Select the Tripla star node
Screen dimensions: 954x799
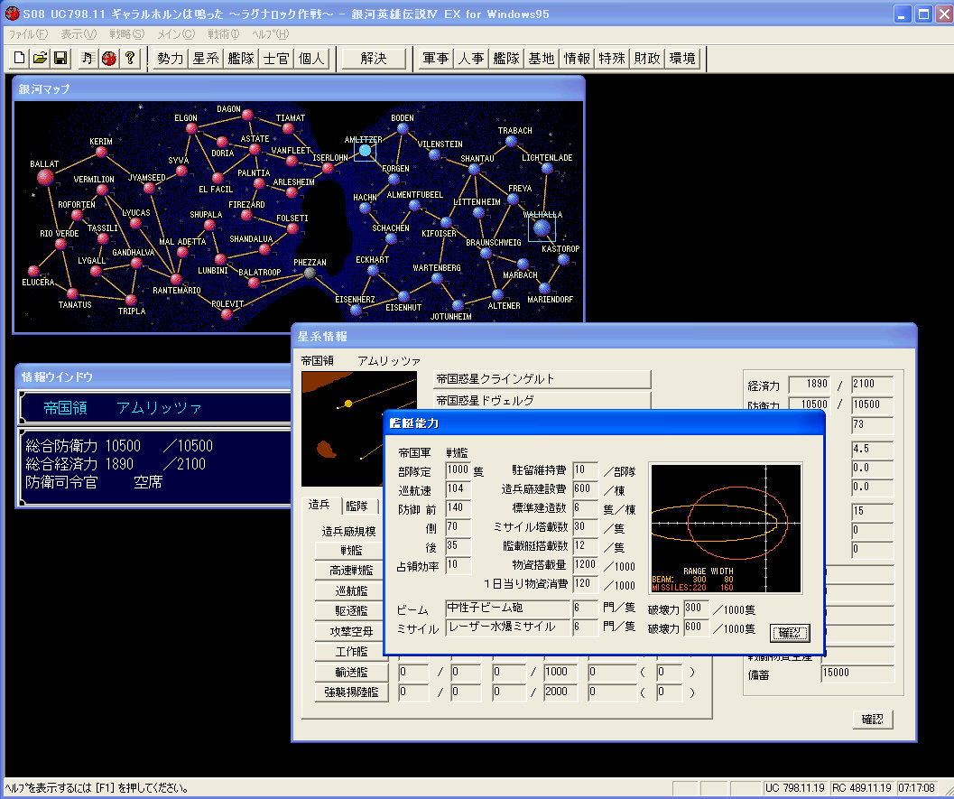tap(131, 300)
